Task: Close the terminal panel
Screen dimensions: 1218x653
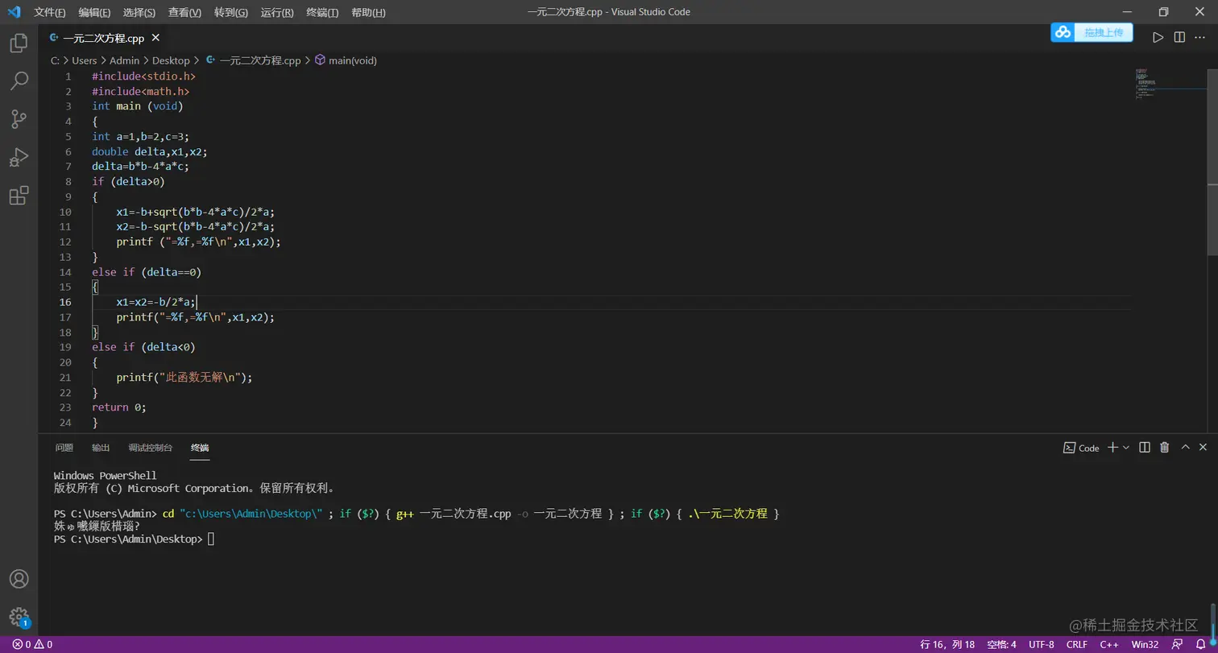Action: (x=1203, y=448)
